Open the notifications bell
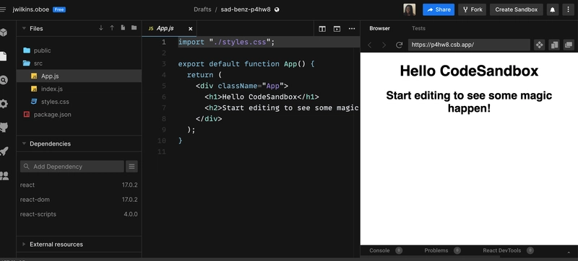This screenshot has height=261, width=578. 552,10
